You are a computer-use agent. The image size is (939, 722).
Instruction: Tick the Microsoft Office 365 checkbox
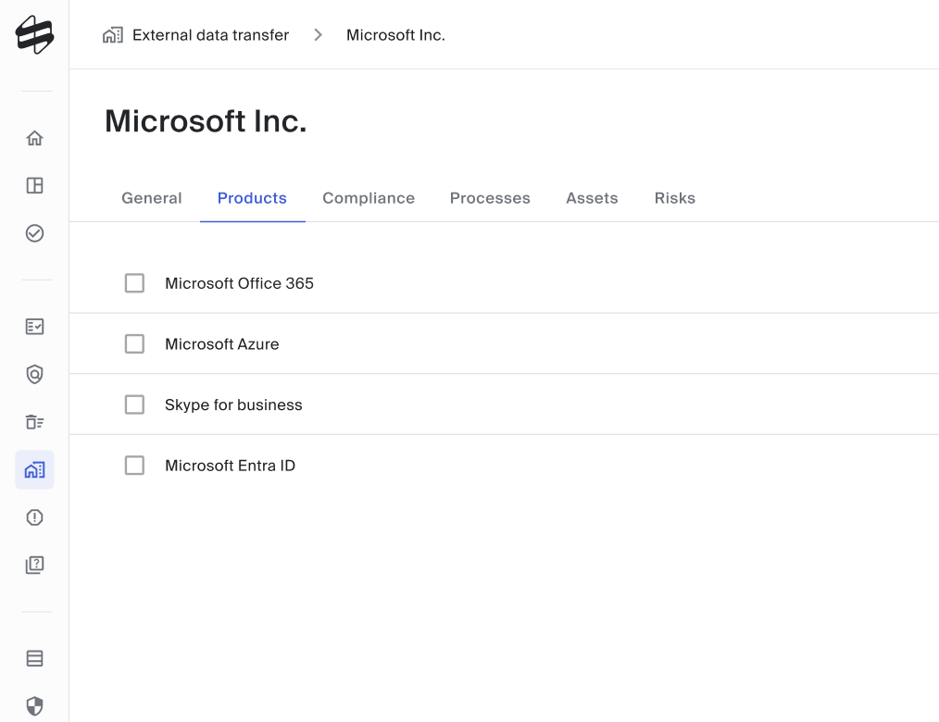click(x=135, y=283)
